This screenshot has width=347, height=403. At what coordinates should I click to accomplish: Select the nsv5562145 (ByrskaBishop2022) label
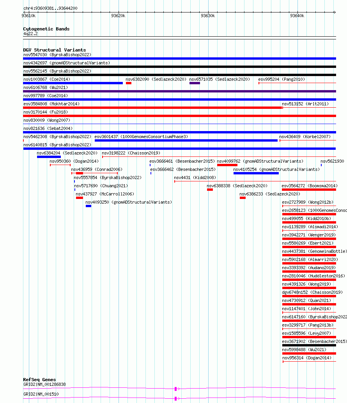point(57,71)
